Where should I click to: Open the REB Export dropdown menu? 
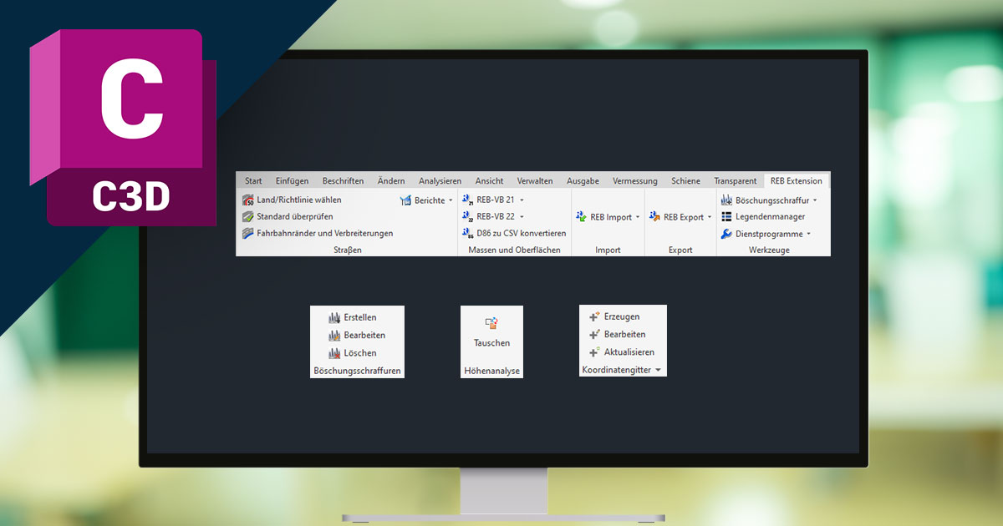point(710,217)
